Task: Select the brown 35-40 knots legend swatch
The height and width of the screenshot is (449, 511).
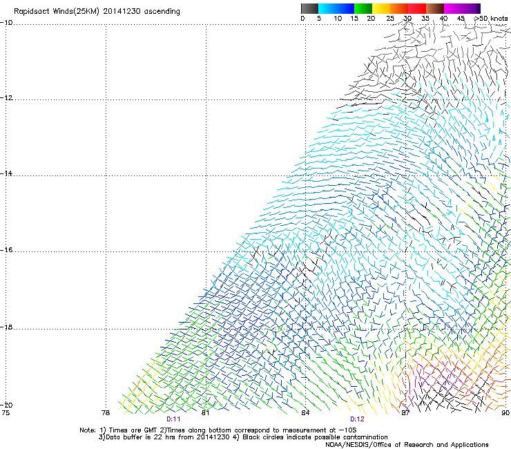Action: click(x=435, y=8)
